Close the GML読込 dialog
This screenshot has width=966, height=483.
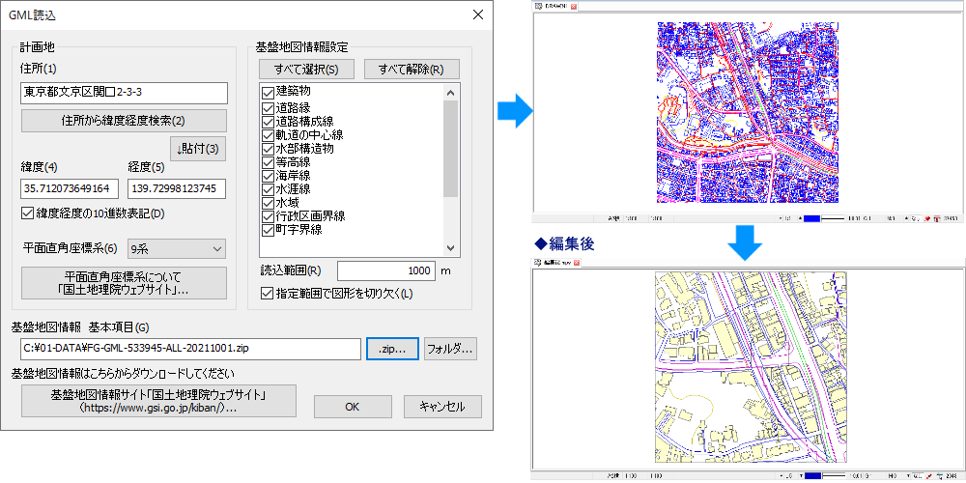[x=477, y=14]
